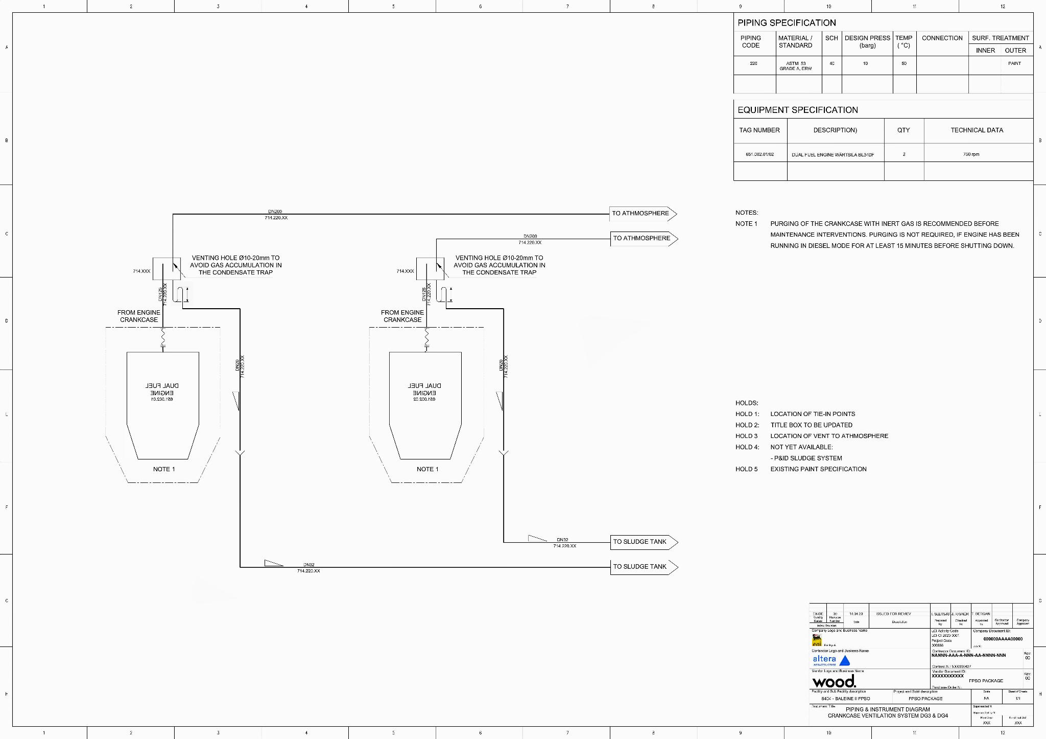The width and height of the screenshot is (1046, 739).
Task: Click contractor document ID NANNN-AAA-A-NNN-AA-NNNN-NNN
Action: (x=968, y=655)
